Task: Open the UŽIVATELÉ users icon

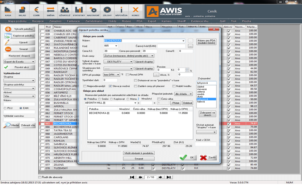Action: [65, 11]
